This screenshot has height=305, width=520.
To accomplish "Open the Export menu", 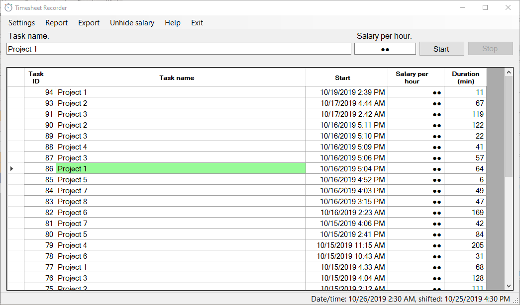I will (x=89, y=23).
